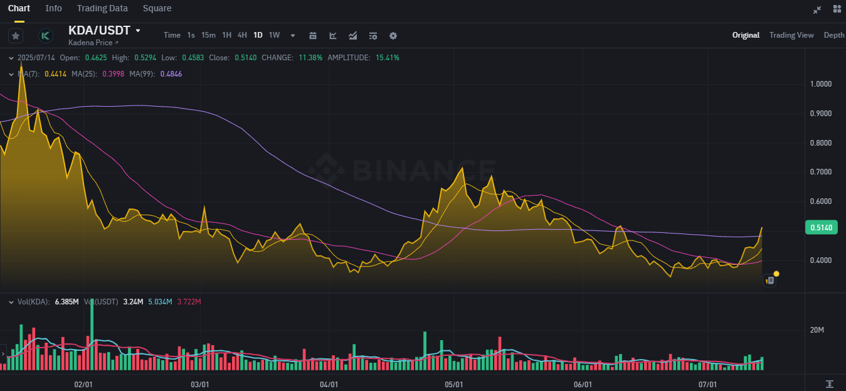The image size is (846, 391).
Task: Click the Vol(KDA) value 6.385M
Action: [66, 302]
